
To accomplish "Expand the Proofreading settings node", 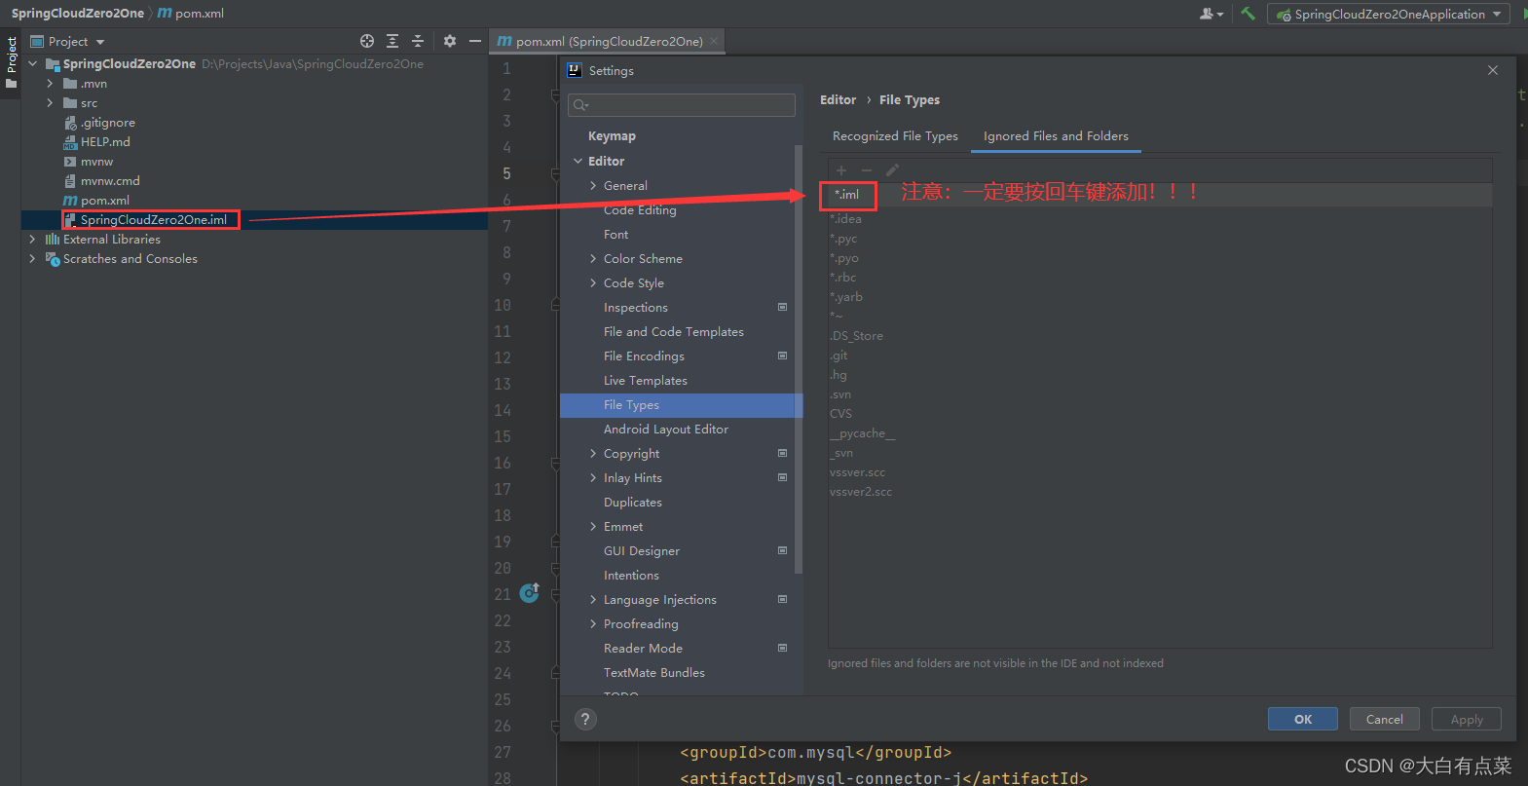I will pyautogui.click(x=593, y=623).
